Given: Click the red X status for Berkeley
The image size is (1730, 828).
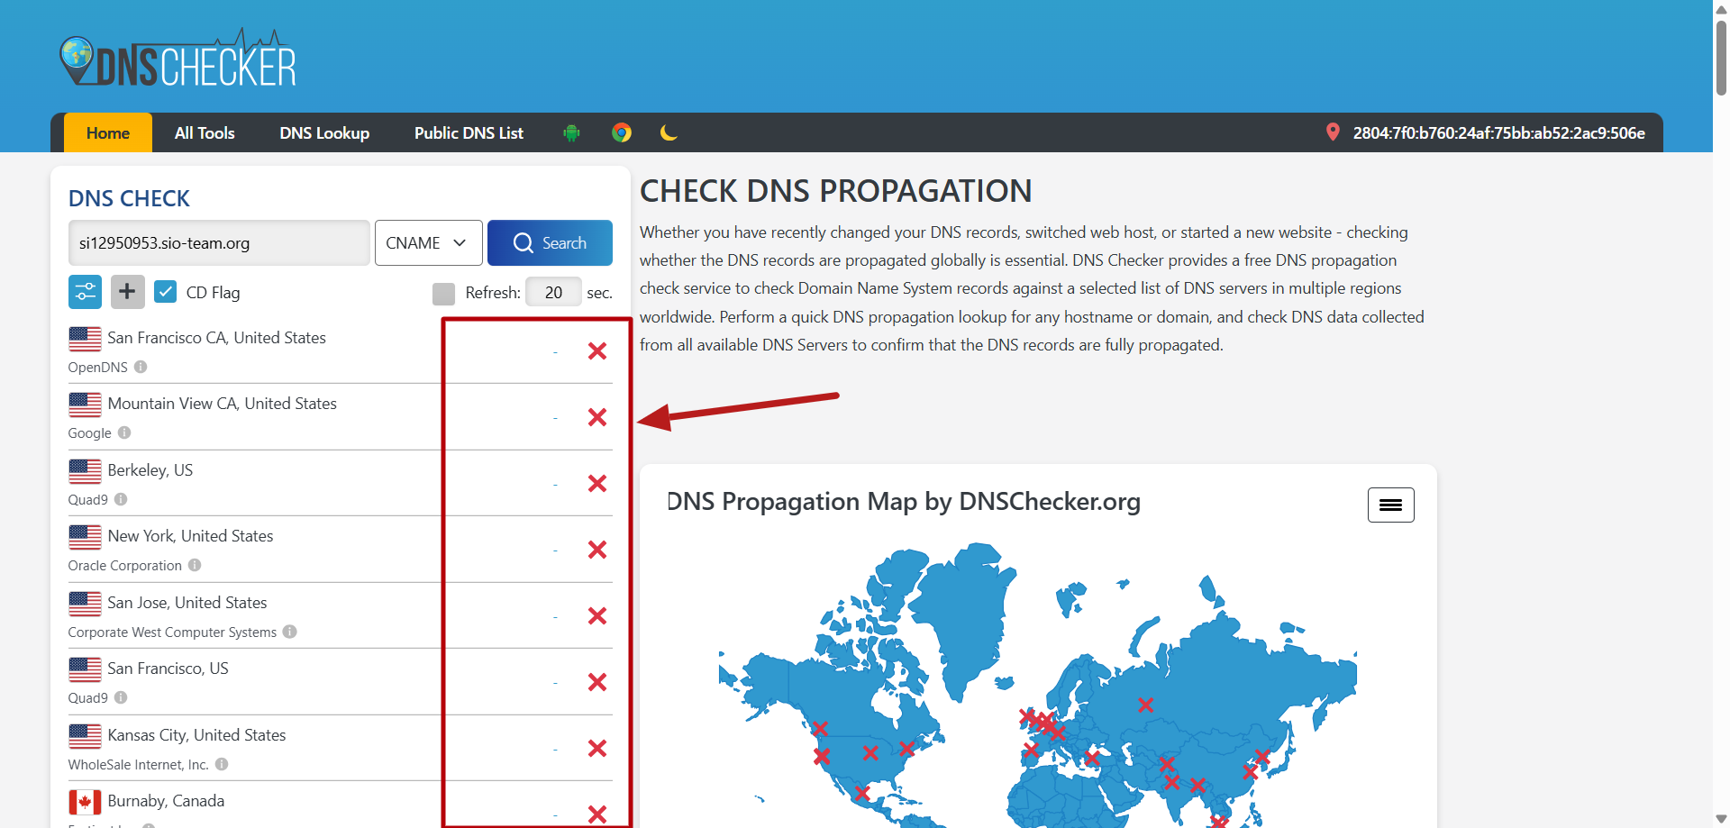Looking at the screenshot, I should click(x=596, y=484).
